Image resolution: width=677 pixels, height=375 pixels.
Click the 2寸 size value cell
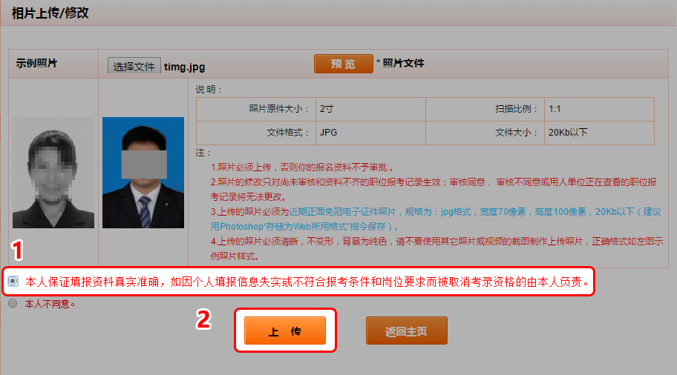point(327,108)
